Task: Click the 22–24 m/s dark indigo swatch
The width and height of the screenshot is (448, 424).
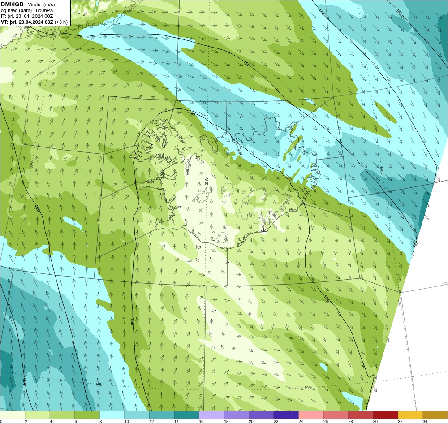Action: click(286, 415)
